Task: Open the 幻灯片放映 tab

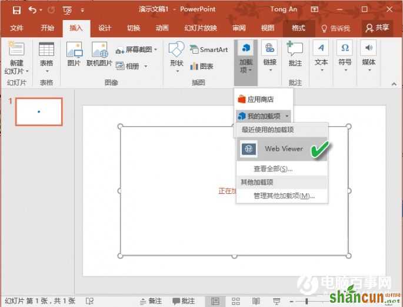Action: (x=201, y=28)
